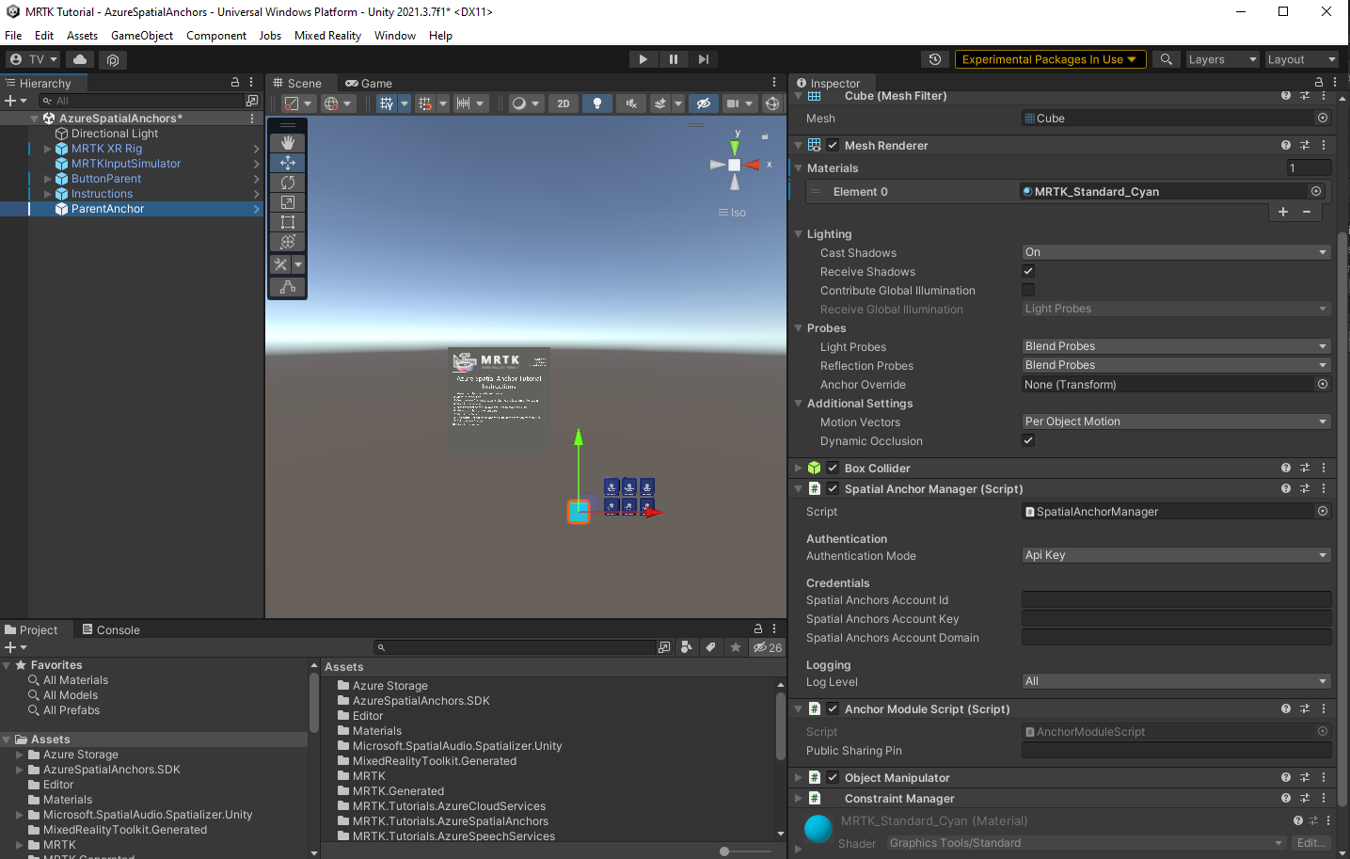Screen dimensions: 1350x859
Task: Lock the Inspector panel
Action: point(1319,83)
